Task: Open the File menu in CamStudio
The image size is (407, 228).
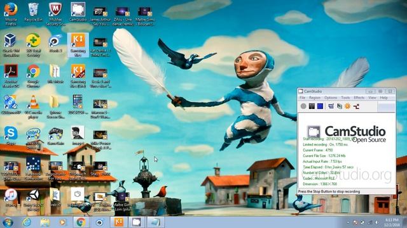Action: coord(303,98)
